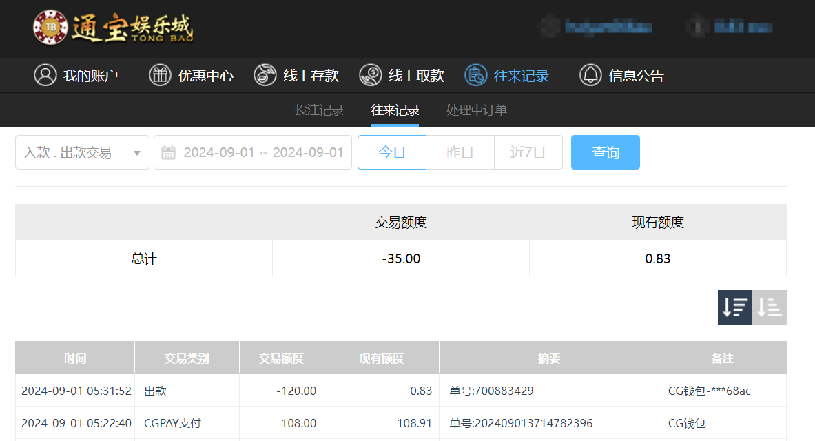The width and height of the screenshot is (815, 441).
Task: Expand the transaction filter using its arrow
Action: tap(136, 153)
